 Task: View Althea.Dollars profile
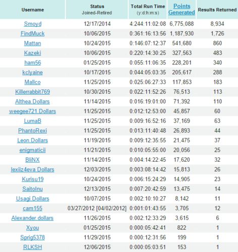coord(33,102)
